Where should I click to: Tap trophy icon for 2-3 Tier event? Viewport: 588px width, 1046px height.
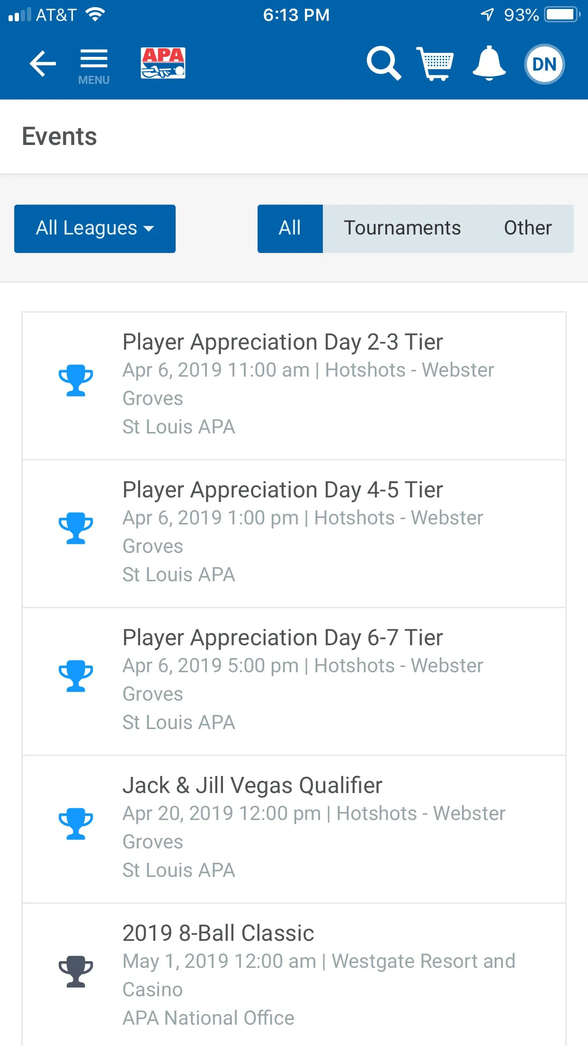tap(76, 380)
